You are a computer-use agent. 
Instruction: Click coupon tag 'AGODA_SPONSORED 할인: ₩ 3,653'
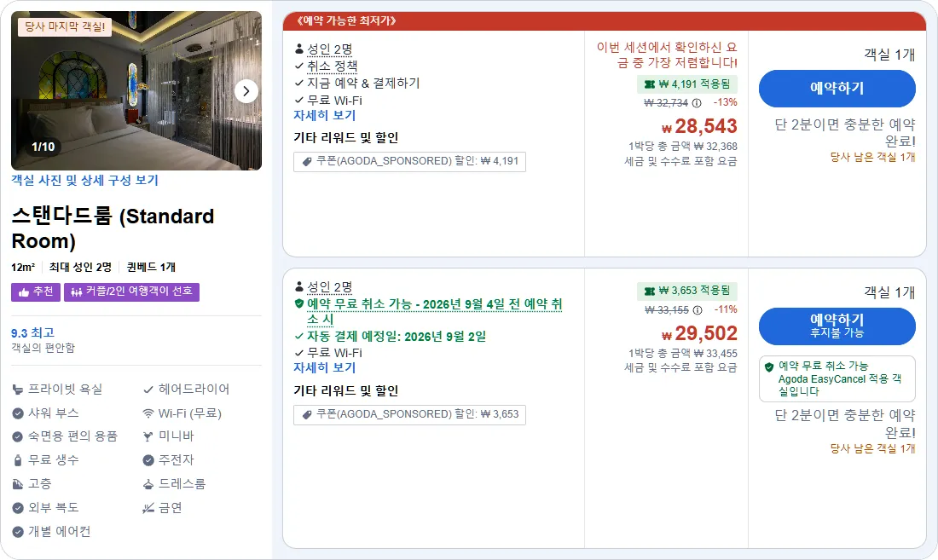pos(409,414)
